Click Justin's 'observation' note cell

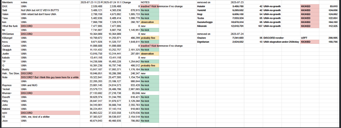coord(149,53)
